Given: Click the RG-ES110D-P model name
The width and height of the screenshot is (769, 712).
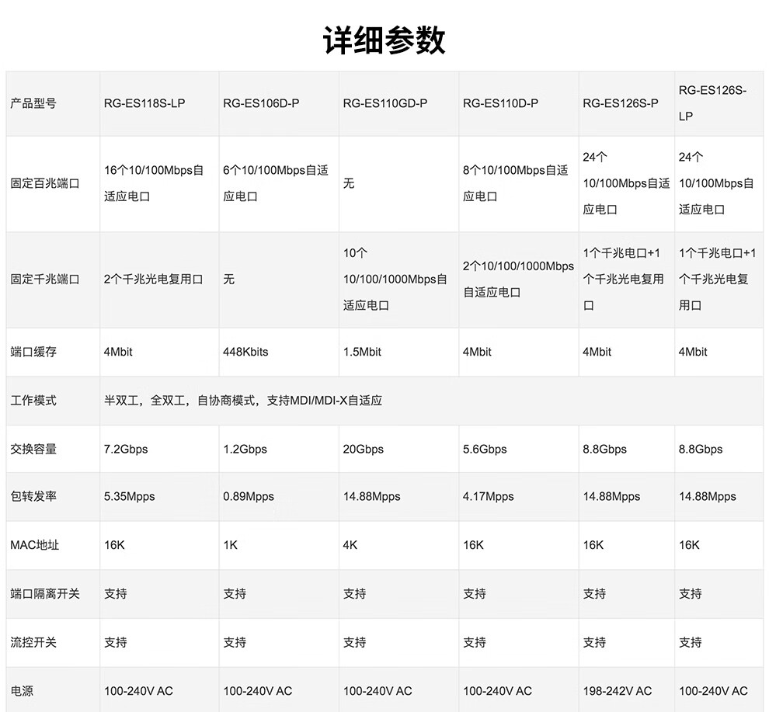Looking at the screenshot, I should tap(501, 103).
